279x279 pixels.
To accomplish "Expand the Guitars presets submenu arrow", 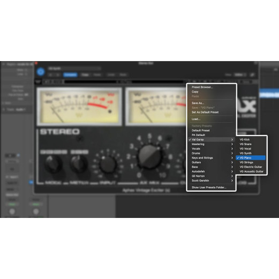I will click(x=232, y=162).
